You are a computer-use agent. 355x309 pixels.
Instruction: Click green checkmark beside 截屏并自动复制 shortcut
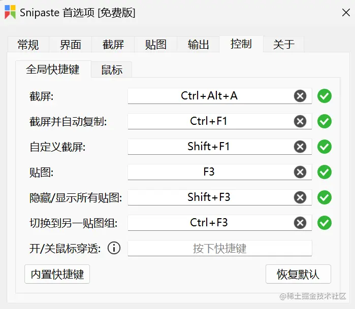(325, 121)
